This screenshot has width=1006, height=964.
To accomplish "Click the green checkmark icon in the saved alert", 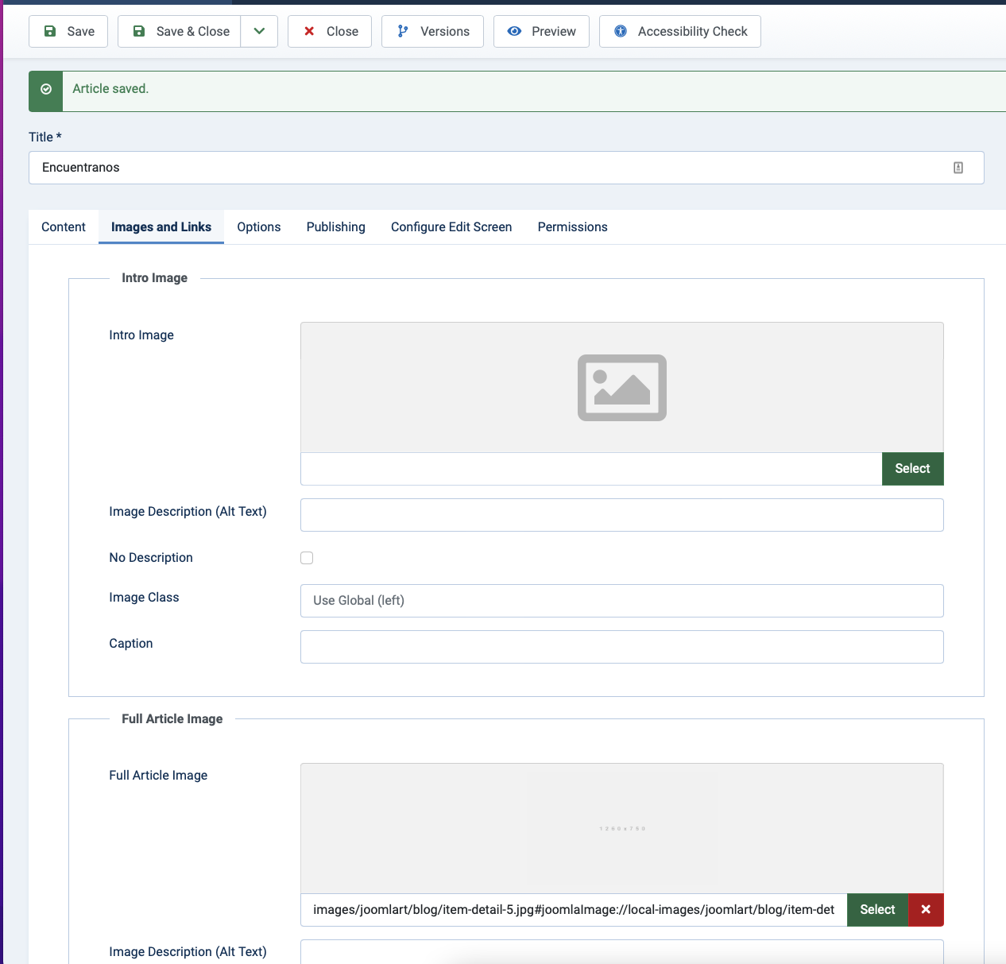I will point(46,90).
